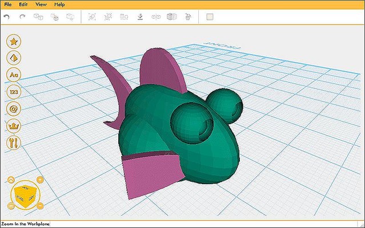The height and width of the screenshot is (228, 365).
Task: Click the mirror shapes toolbar icon
Action: tap(156, 17)
